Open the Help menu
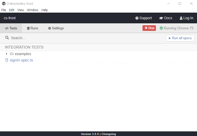 (44, 10)
